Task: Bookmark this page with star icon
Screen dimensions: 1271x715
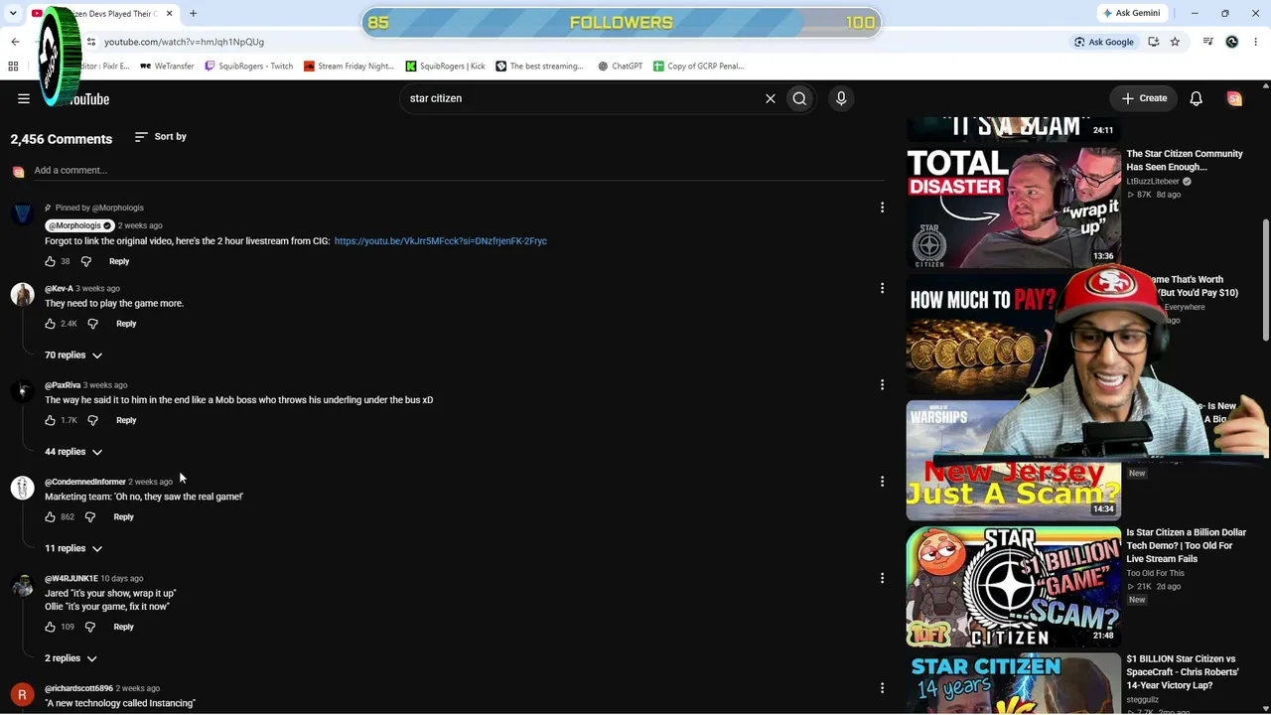Action: (x=1175, y=42)
